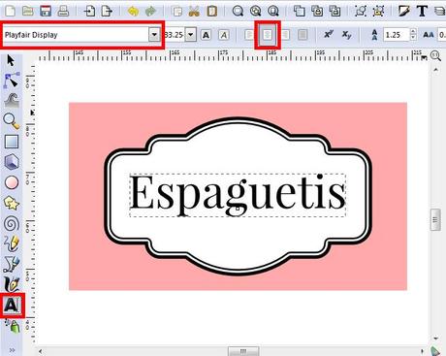
Task: Select the 3D Box tool
Action: 12,162
